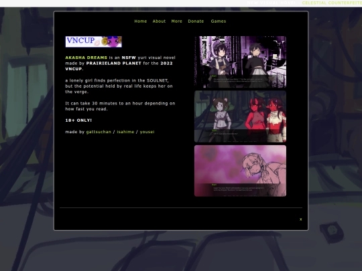Screen dimensions: 362x271
Task: Follow the AKASHA DREAMS title link
Action: tap(86, 58)
